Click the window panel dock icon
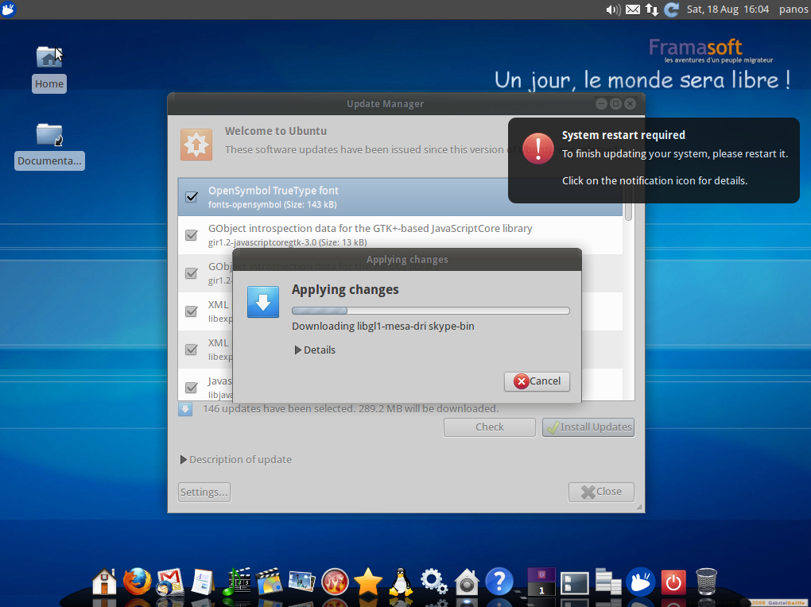The image size is (811, 607). (575, 583)
